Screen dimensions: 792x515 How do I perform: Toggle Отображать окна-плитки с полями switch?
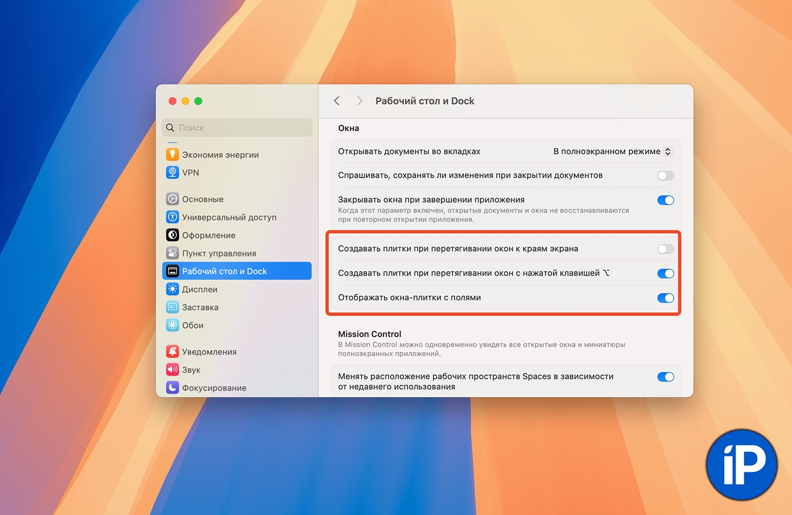[x=666, y=298]
